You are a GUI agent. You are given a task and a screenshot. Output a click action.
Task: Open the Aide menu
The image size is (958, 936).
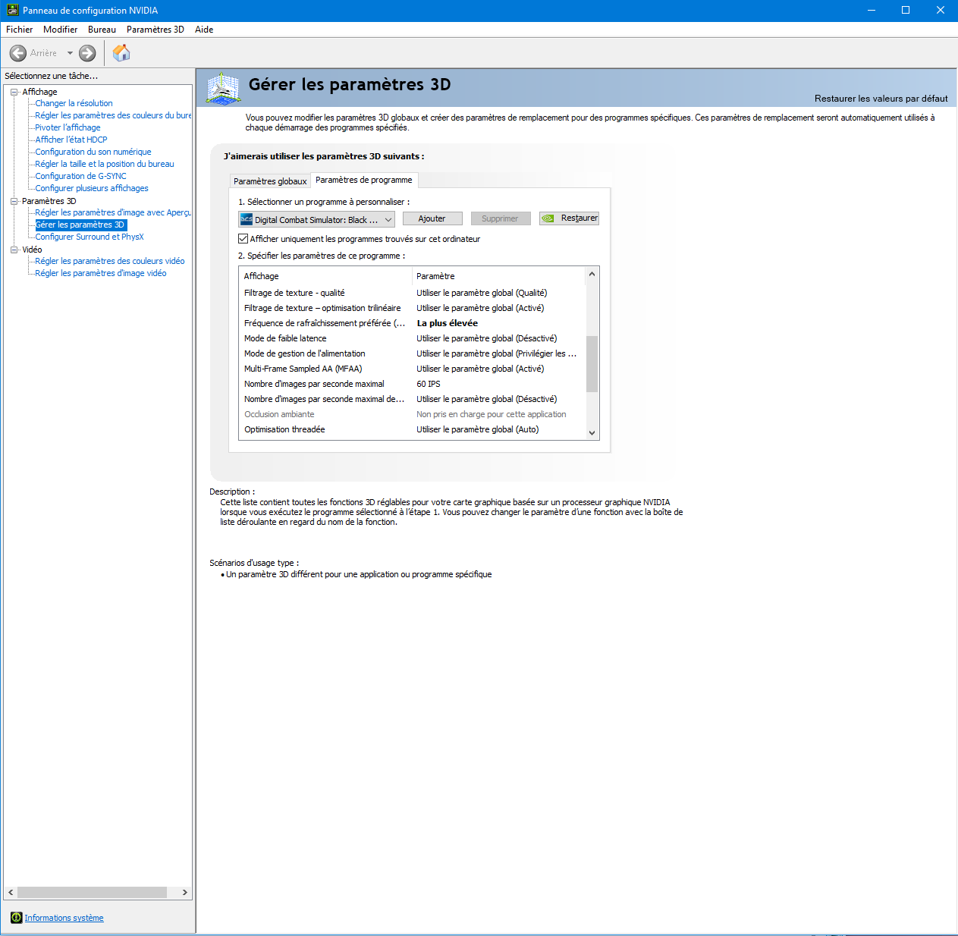click(204, 30)
